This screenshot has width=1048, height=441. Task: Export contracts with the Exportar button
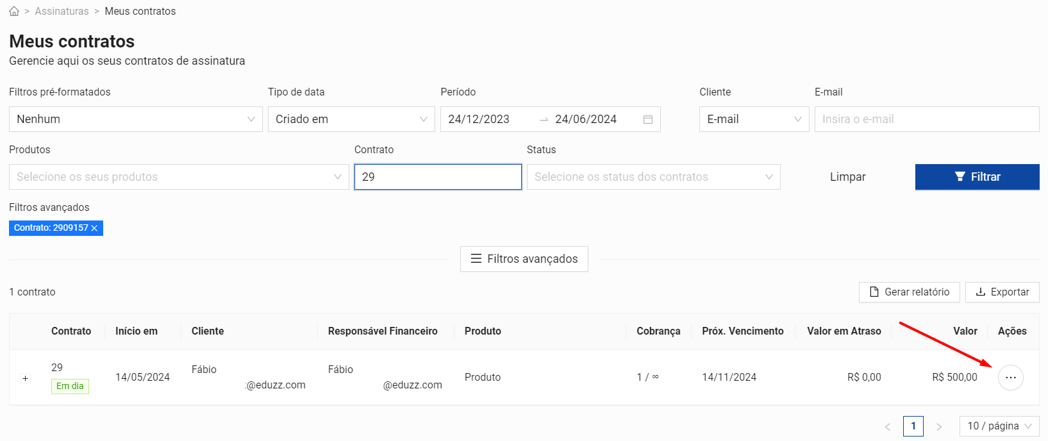1002,292
